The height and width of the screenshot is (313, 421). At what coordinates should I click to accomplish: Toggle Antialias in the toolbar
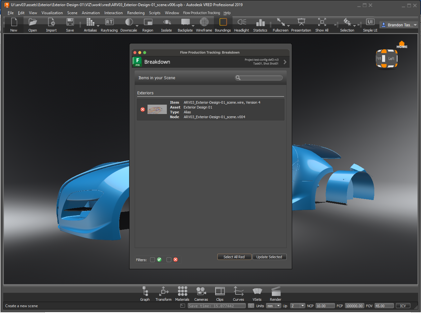[x=90, y=22]
